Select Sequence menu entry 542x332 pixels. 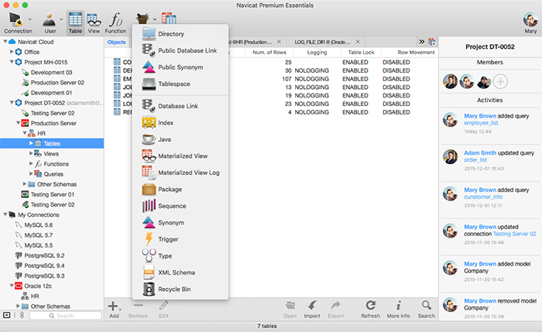[180, 206]
